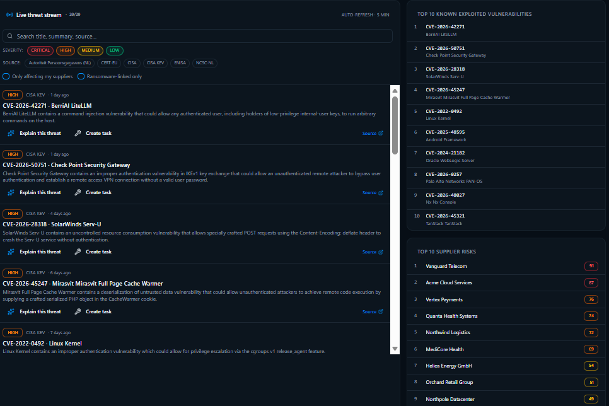Enable Ransomware-linked only checkbox
The height and width of the screenshot is (406, 609).
pyautogui.click(x=81, y=76)
